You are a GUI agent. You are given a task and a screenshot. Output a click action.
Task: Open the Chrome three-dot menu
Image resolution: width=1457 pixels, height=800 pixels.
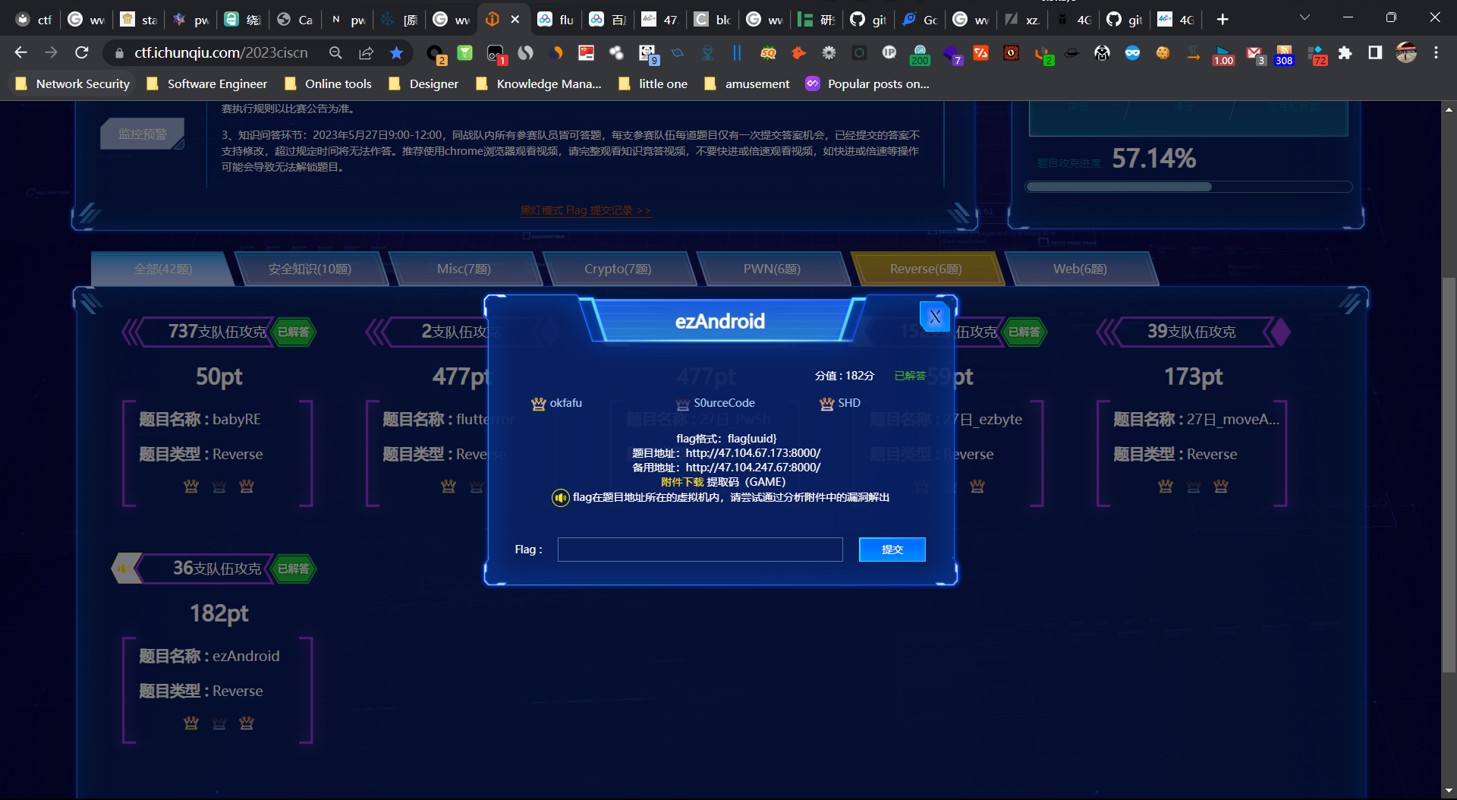1436,52
